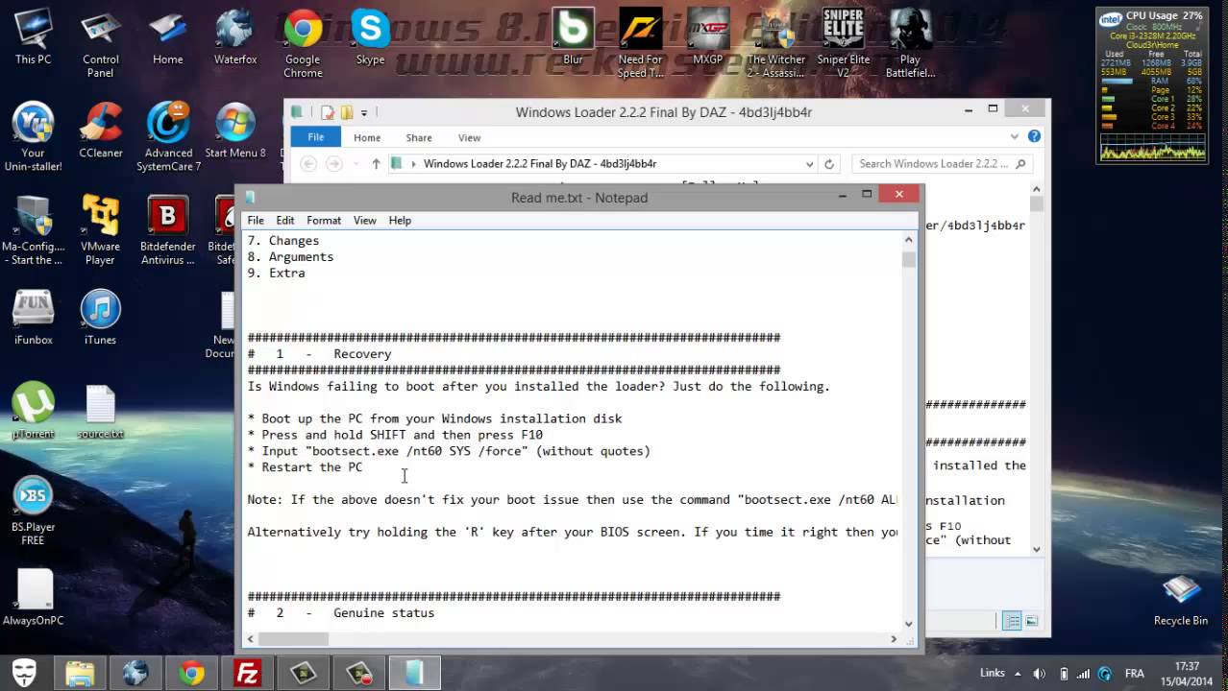Launch iFunbox from the desktop

click(x=33, y=318)
